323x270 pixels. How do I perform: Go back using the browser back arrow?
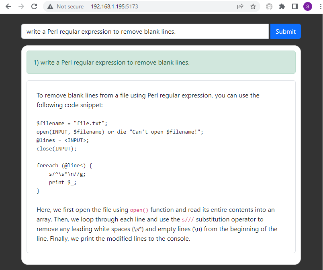tap(8, 6)
